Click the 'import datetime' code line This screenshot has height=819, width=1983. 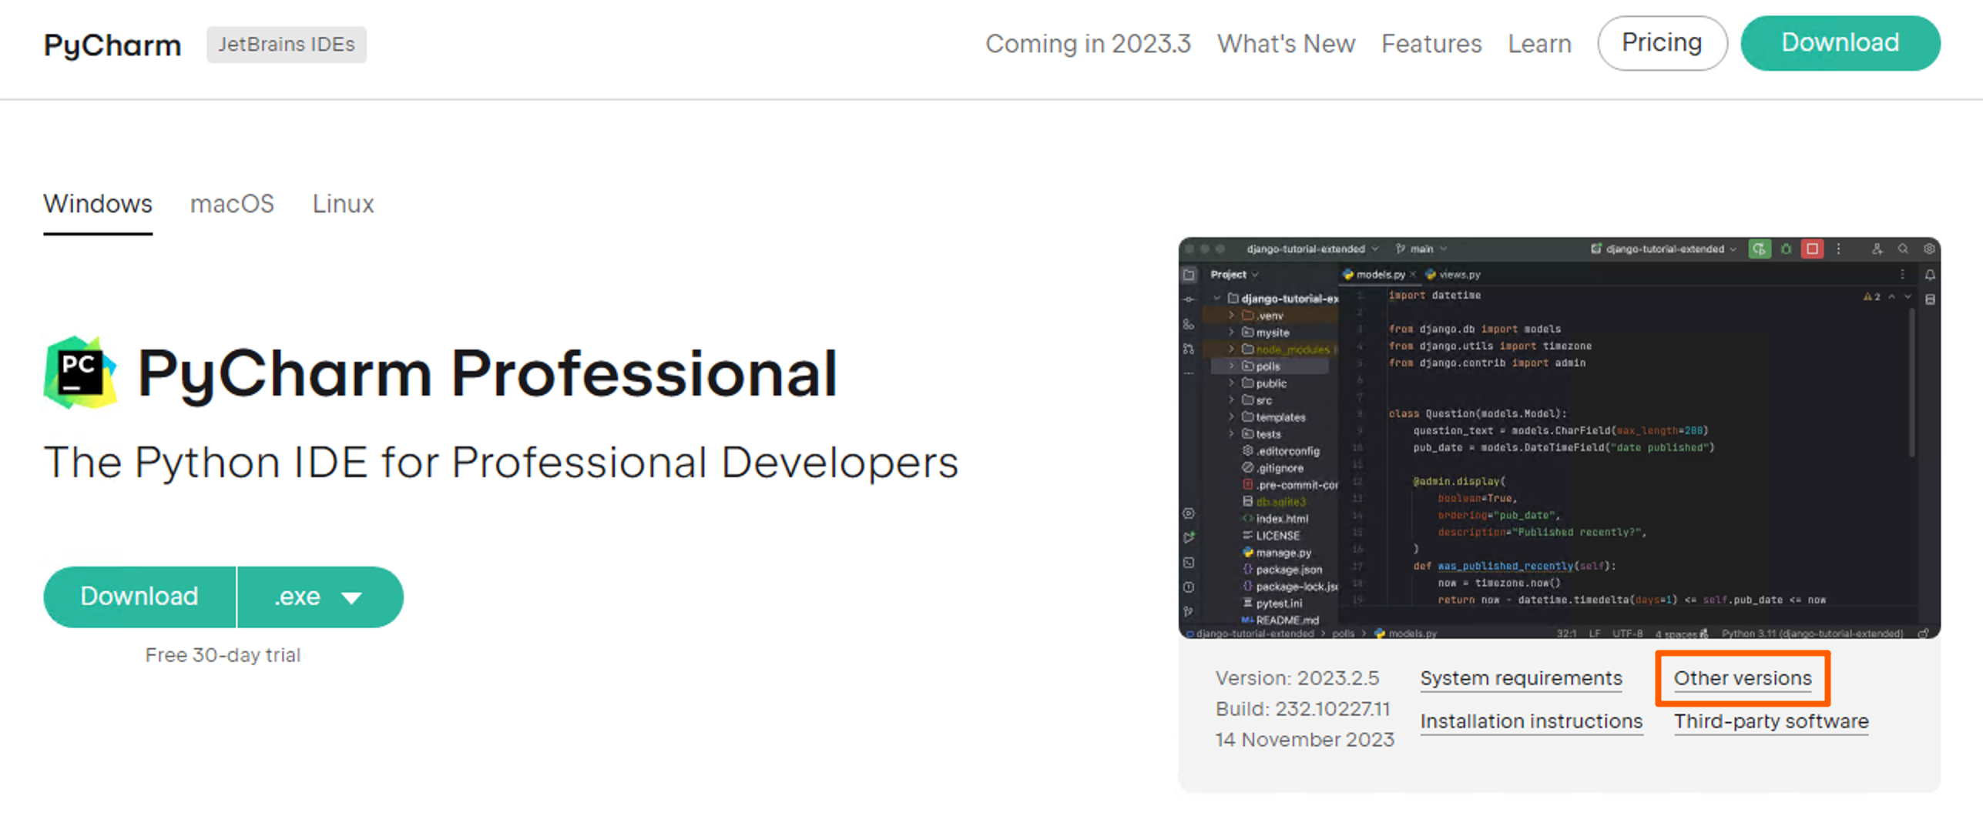click(1434, 296)
